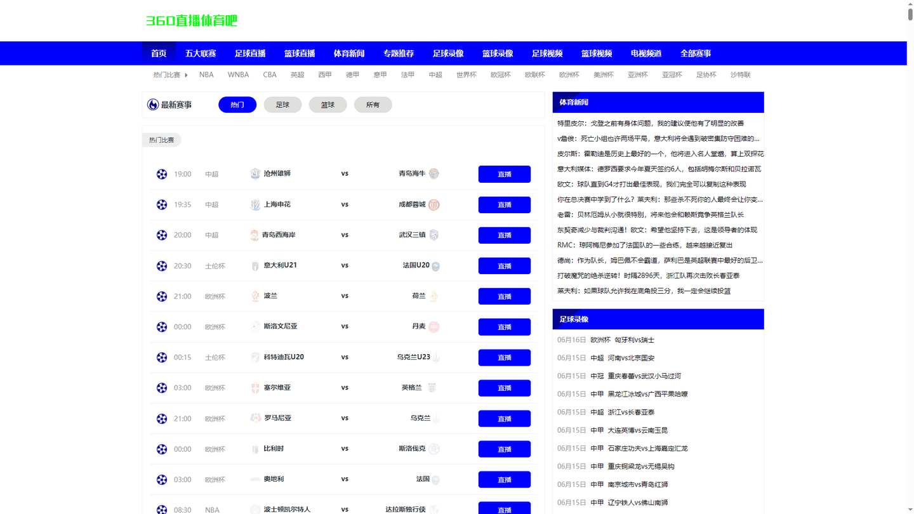Image resolution: width=914 pixels, height=514 pixels.
Task: Click the 青岛海牛 team crest
Action: [434, 174]
